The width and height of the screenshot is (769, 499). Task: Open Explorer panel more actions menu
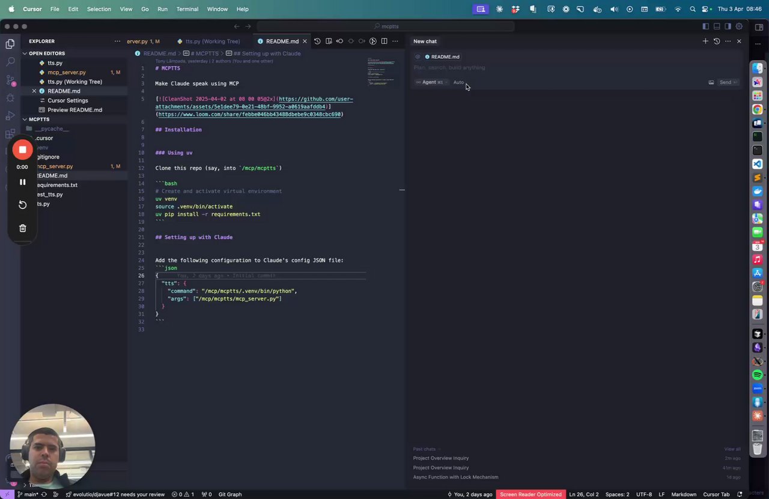[117, 41]
